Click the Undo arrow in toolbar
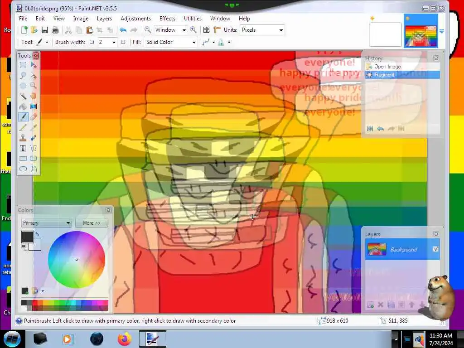The height and width of the screenshot is (348, 464). click(123, 30)
